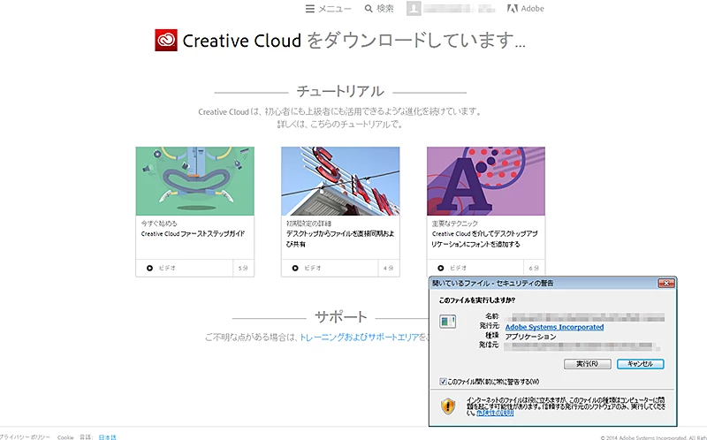Click the 実行(R) run button
707x440 pixels.
588,364
